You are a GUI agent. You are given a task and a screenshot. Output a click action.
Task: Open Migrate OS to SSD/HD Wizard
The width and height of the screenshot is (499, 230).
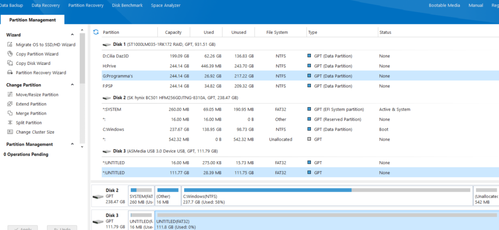45,45
